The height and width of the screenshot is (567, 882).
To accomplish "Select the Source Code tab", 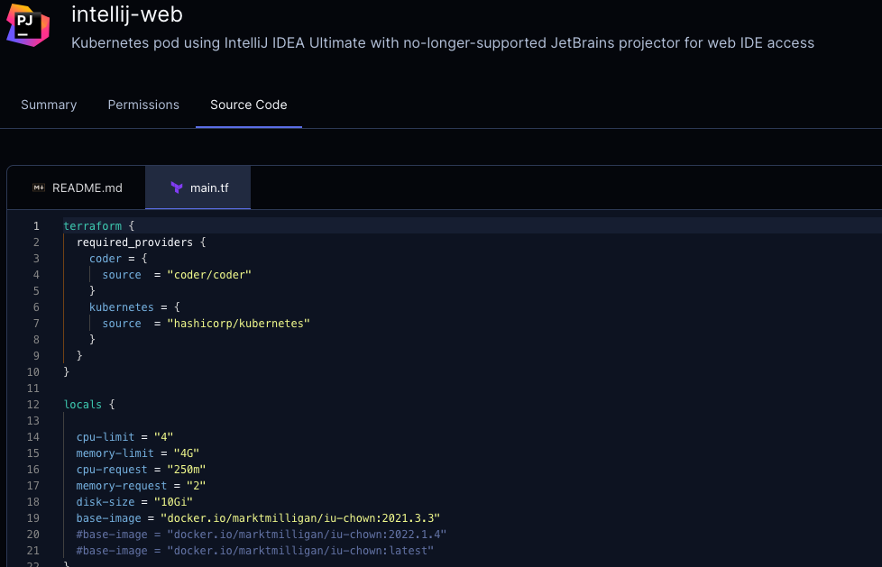I will pos(249,105).
